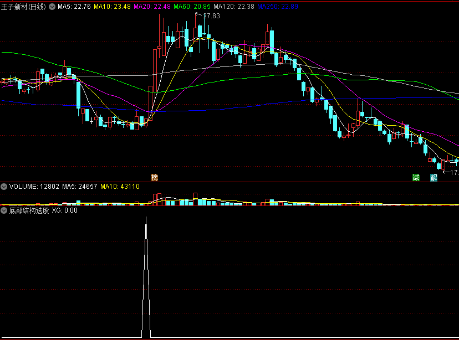Click the yellow MA10: 23.48 label
This screenshot has width=459, height=340.
coord(112,7)
